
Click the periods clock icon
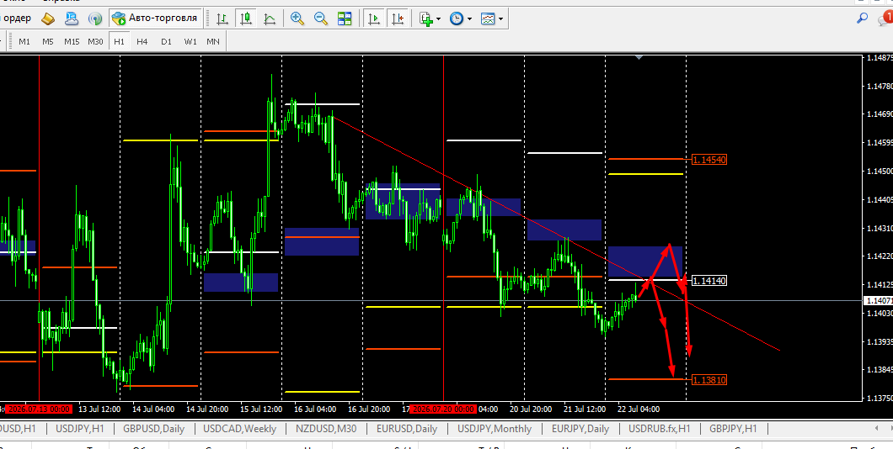[x=457, y=18]
